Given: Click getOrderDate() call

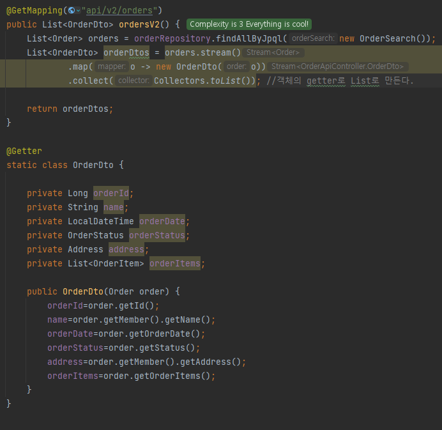Looking at the screenshot, I should click(165, 334).
